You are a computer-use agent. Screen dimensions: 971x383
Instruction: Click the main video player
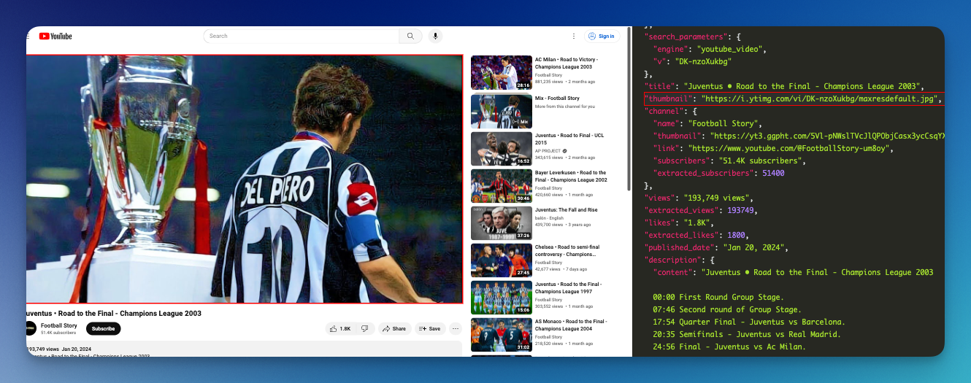[245, 179]
